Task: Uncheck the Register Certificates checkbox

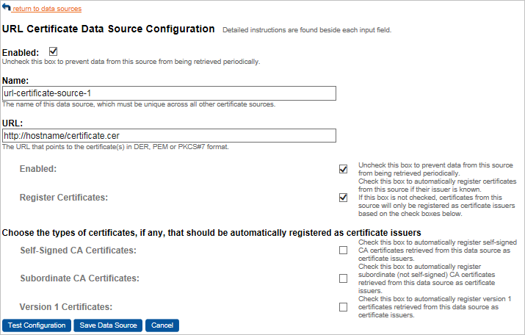Action: (343, 198)
